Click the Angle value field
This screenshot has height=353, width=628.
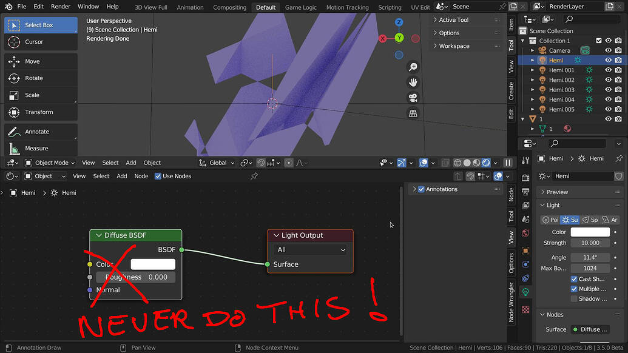[590, 258]
